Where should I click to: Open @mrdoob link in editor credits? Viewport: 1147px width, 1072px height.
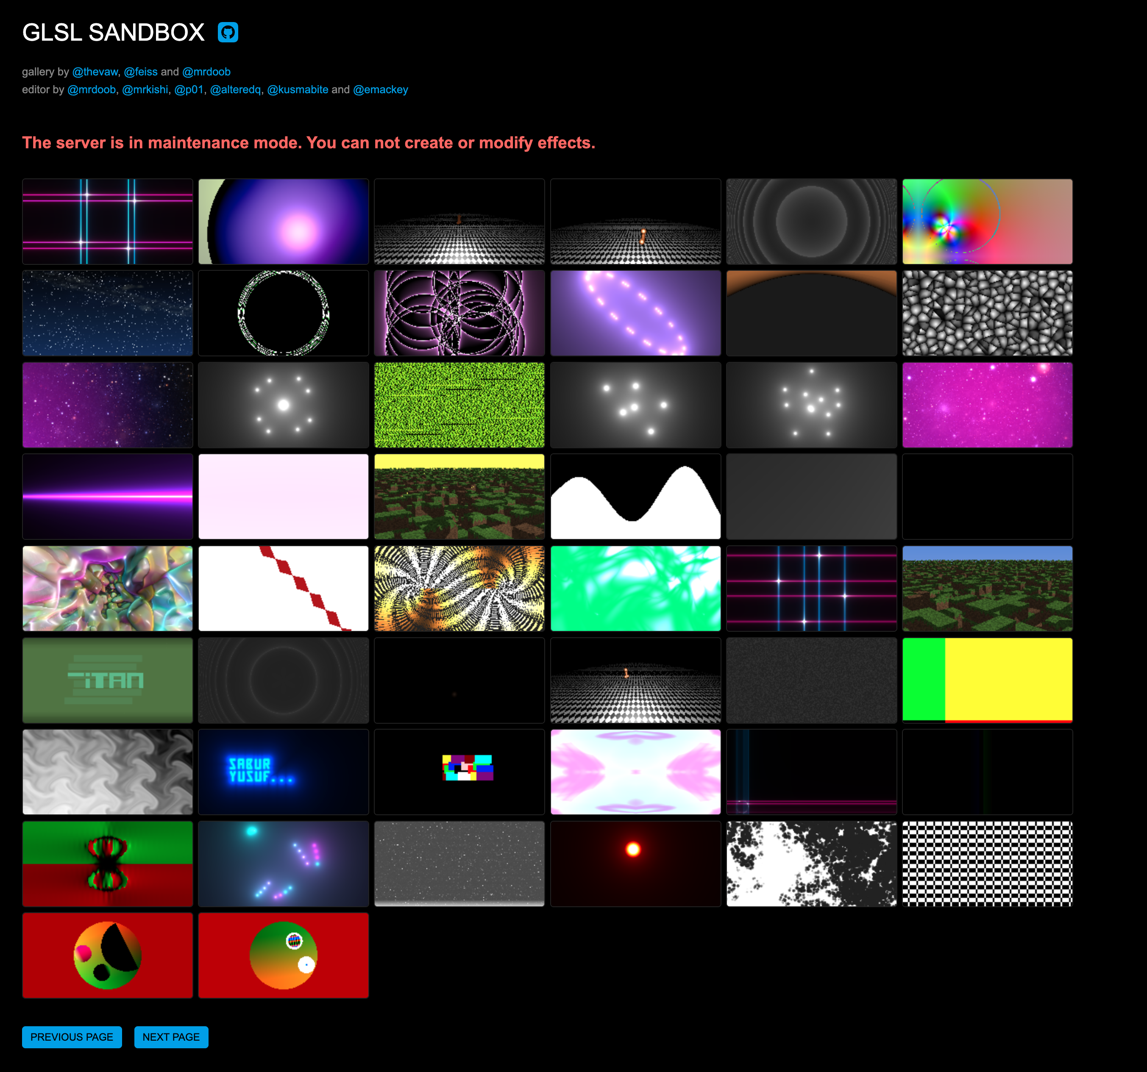click(92, 89)
